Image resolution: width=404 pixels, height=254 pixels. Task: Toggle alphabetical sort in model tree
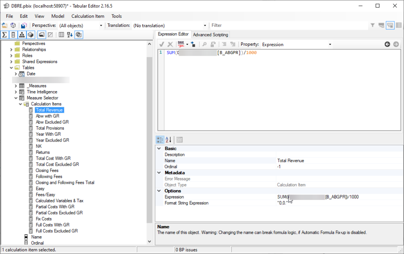[70, 35]
